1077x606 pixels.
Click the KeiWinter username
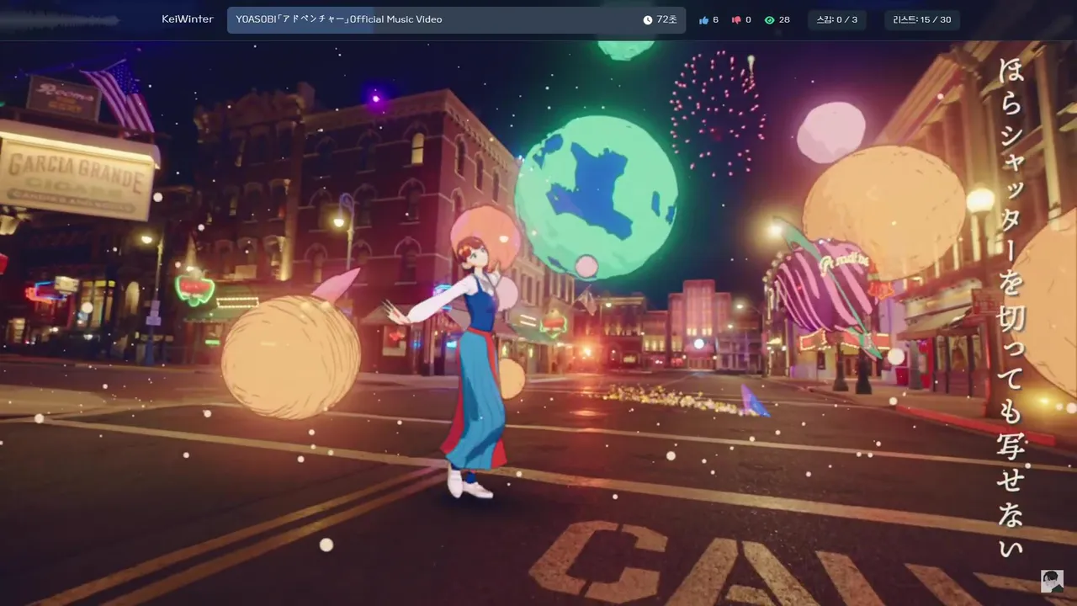[x=188, y=19]
